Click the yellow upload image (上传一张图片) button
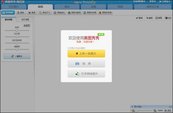The height and width of the screenshot is (113, 173). pyautogui.click(x=86, y=54)
